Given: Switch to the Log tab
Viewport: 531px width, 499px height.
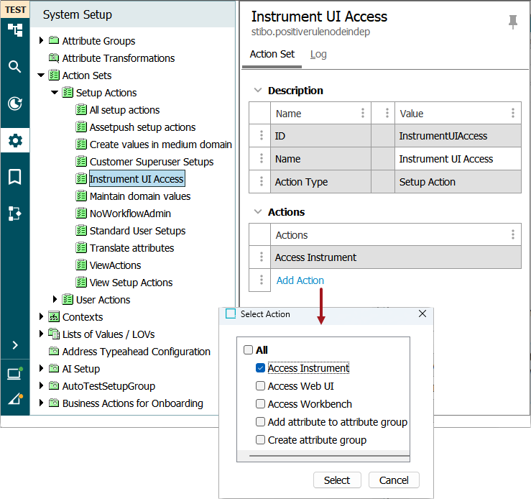Looking at the screenshot, I should [x=318, y=55].
